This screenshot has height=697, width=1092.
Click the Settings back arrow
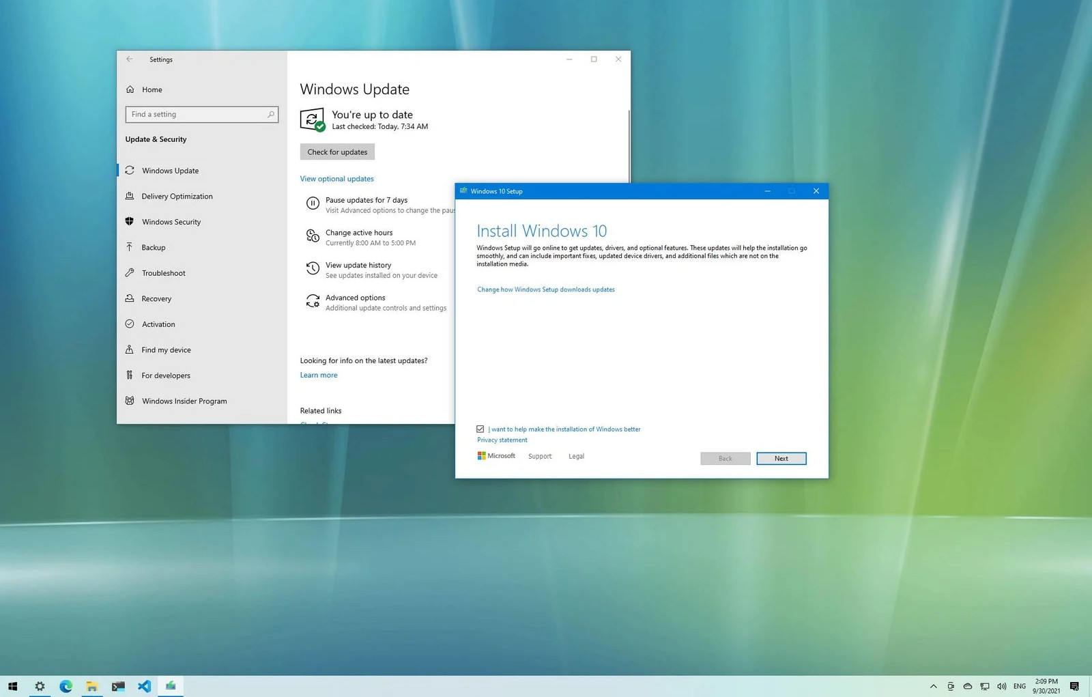tap(130, 59)
